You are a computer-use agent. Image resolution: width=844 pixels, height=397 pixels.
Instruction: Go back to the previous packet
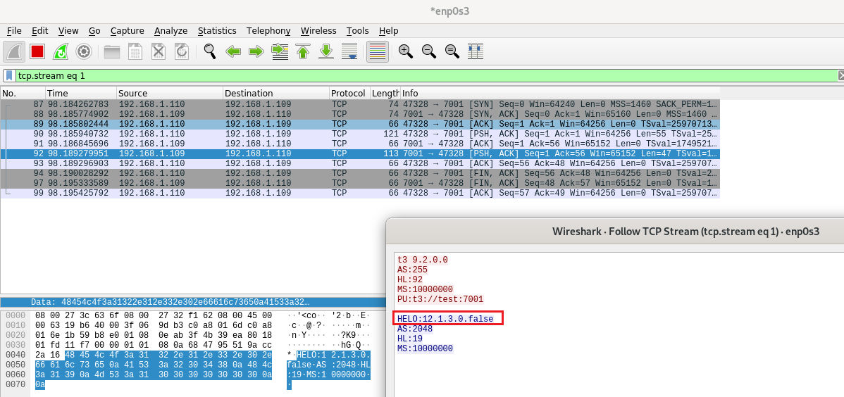coord(233,51)
